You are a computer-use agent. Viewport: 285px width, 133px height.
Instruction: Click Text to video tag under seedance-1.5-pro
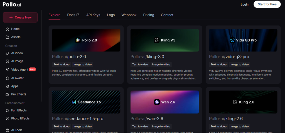(x=62, y=126)
